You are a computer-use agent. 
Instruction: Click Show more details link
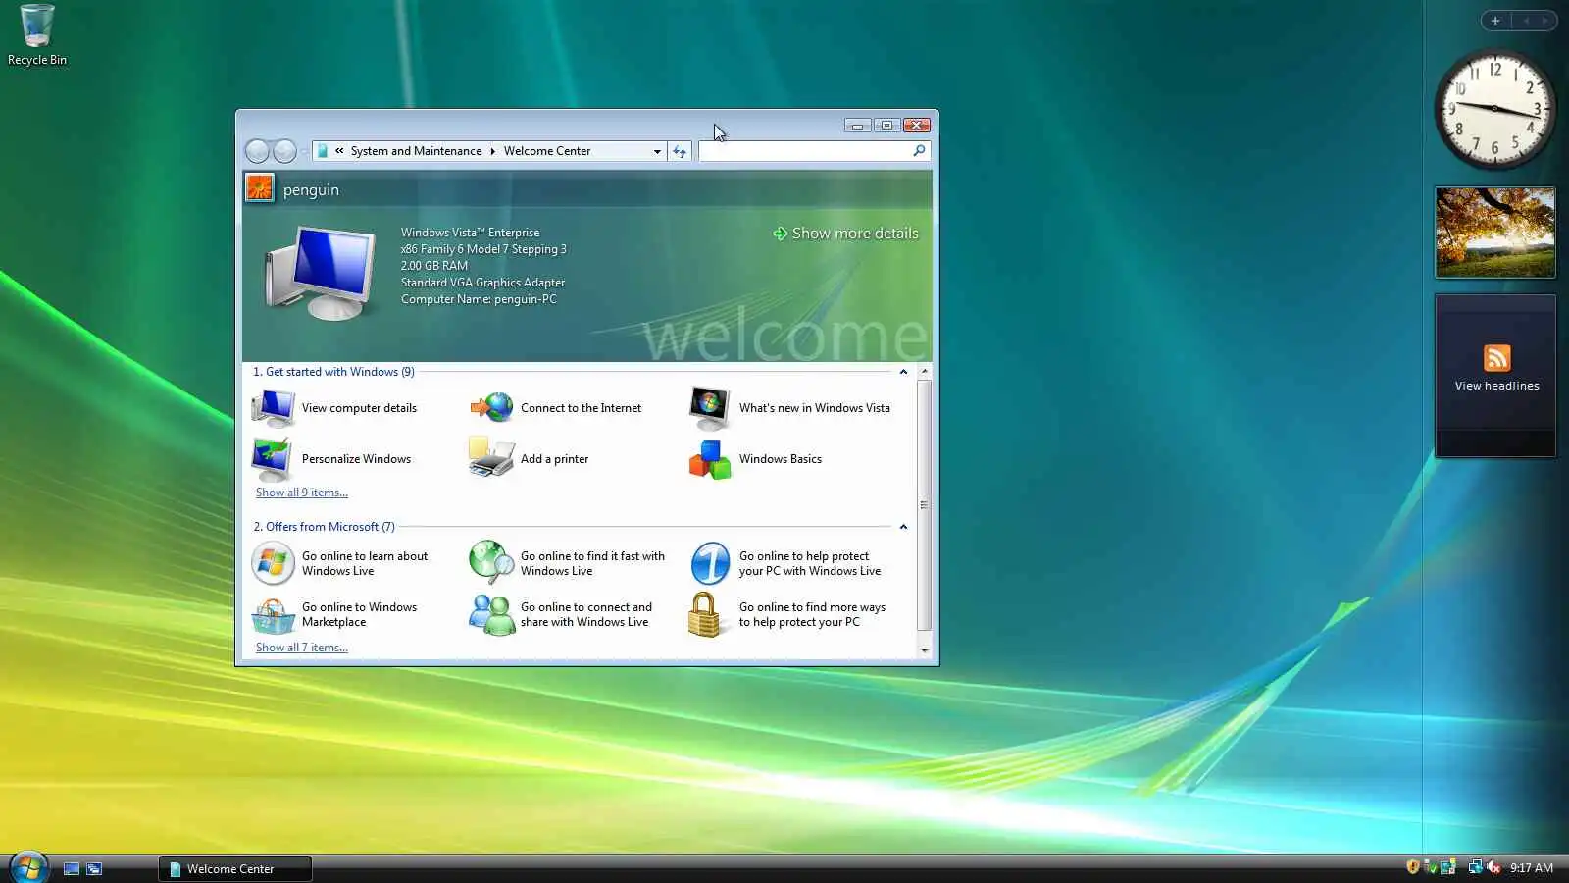click(x=845, y=234)
